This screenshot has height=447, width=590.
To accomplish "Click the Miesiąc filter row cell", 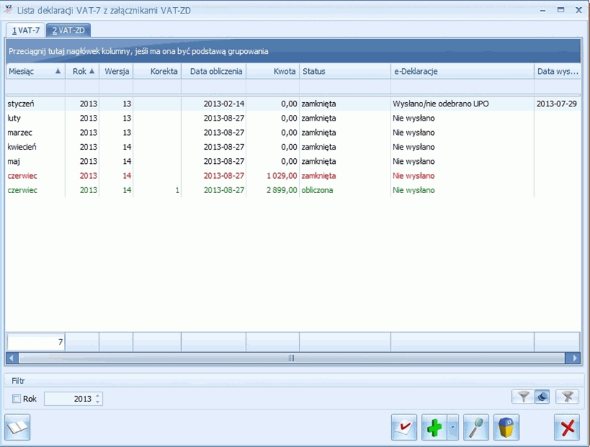I will point(35,87).
